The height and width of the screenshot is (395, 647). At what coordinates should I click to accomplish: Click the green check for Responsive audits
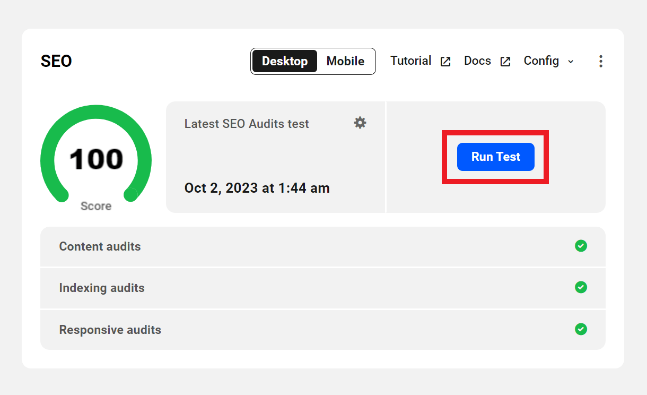point(581,329)
